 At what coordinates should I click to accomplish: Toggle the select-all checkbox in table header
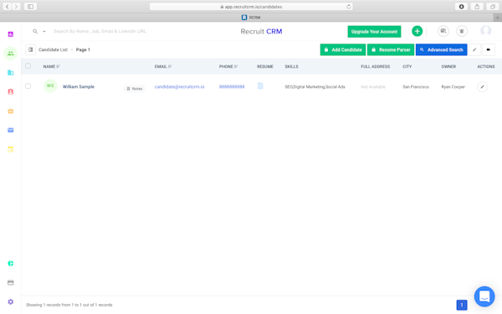point(28,65)
